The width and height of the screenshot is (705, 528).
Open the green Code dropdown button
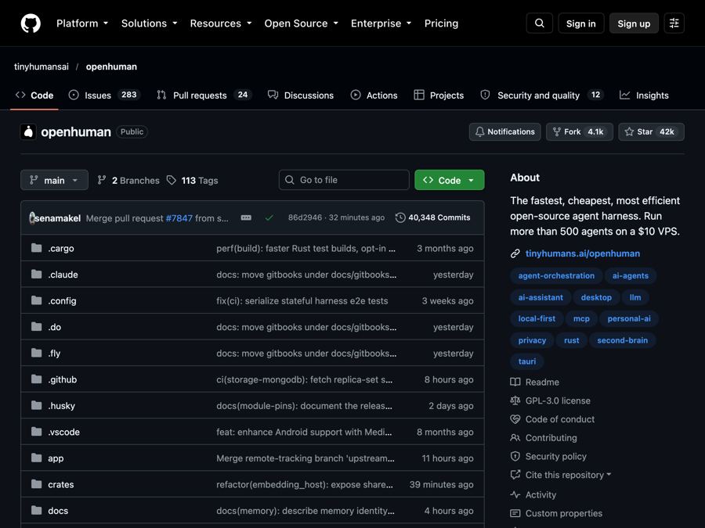click(449, 180)
